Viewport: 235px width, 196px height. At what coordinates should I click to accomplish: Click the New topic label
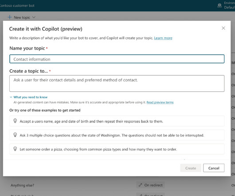[22, 18]
